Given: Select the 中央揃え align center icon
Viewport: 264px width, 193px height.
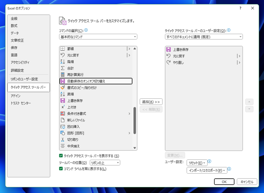Looking at the screenshot, I should 63,146.
